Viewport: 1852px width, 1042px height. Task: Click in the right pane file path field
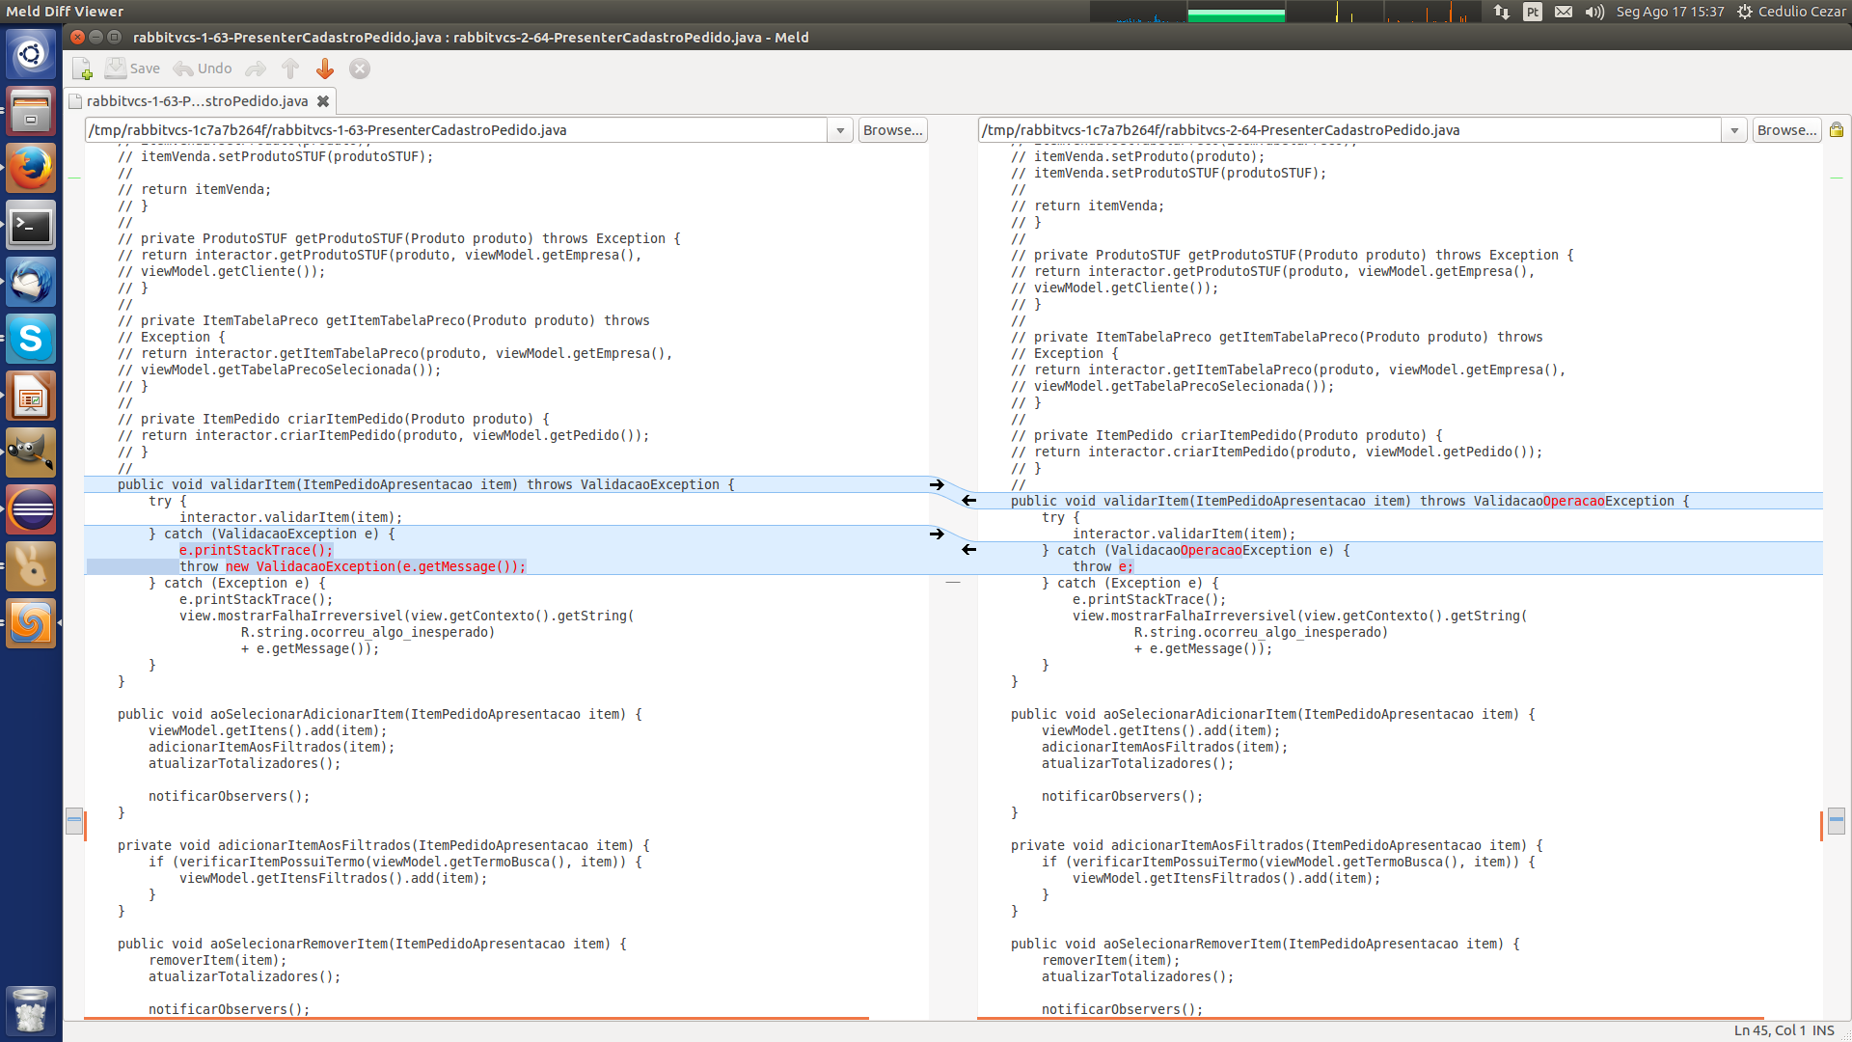click(x=1350, y=130)
